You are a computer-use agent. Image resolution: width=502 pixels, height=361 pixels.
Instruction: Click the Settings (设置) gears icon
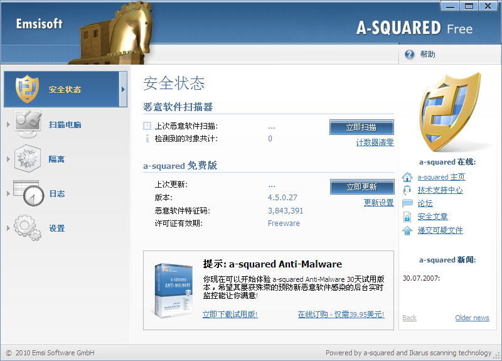coord(27,228)
